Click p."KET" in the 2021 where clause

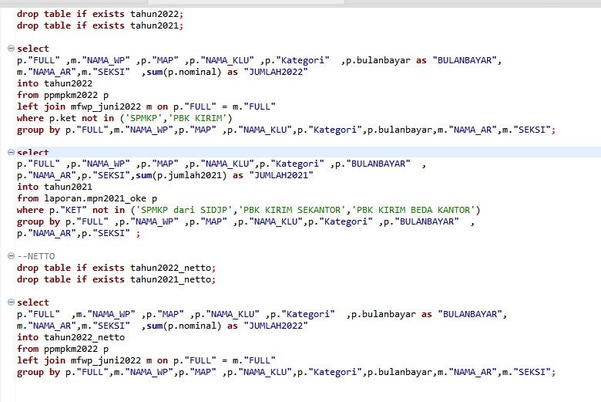tap(69, 210)
